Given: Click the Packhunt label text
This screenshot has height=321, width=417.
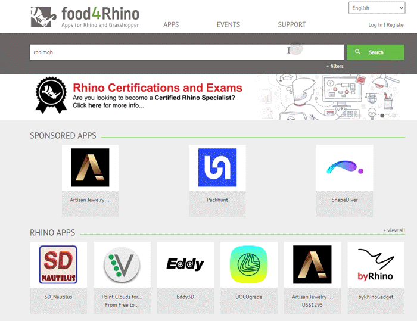Looking at the screenshot, I should 217,200.
